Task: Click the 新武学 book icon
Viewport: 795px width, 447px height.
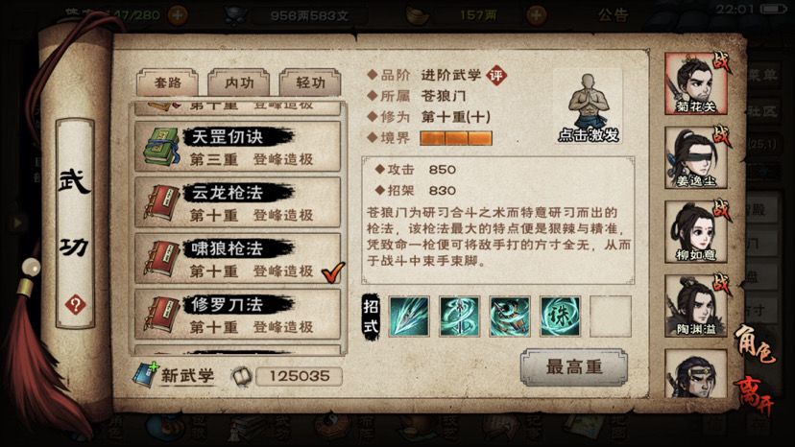Action: [x=146, y=375]
